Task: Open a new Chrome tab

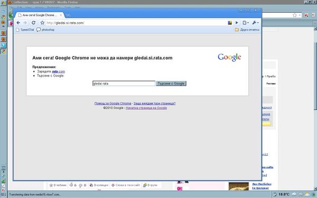Action: pyautogui.click(x=68, y=15)
